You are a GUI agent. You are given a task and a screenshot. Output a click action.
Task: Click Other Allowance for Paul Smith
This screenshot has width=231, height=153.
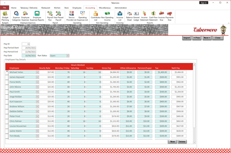(127, 92)
